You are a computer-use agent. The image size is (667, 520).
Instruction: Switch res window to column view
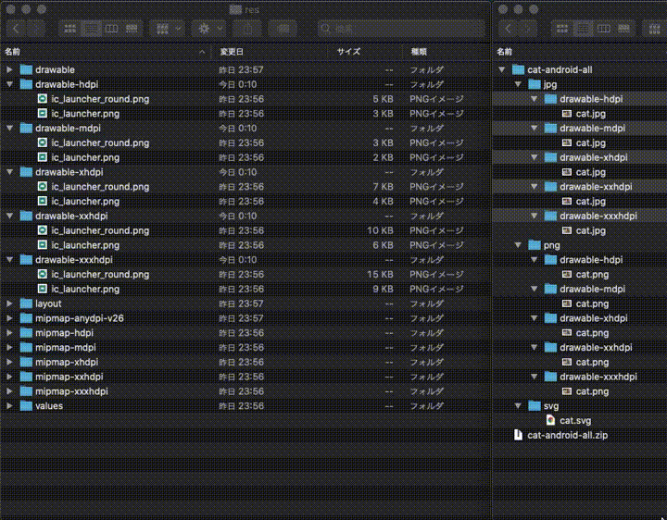pos(111,29)
